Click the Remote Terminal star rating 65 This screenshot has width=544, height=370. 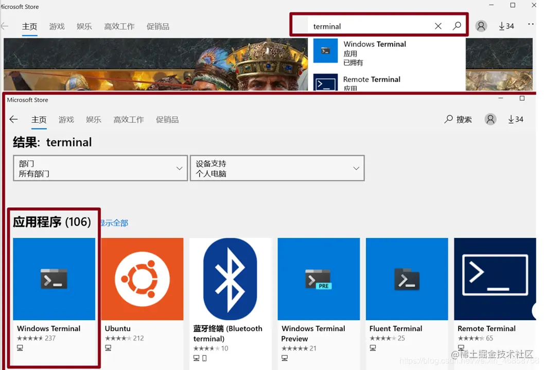pyautogui.click(x=476, y=338)
